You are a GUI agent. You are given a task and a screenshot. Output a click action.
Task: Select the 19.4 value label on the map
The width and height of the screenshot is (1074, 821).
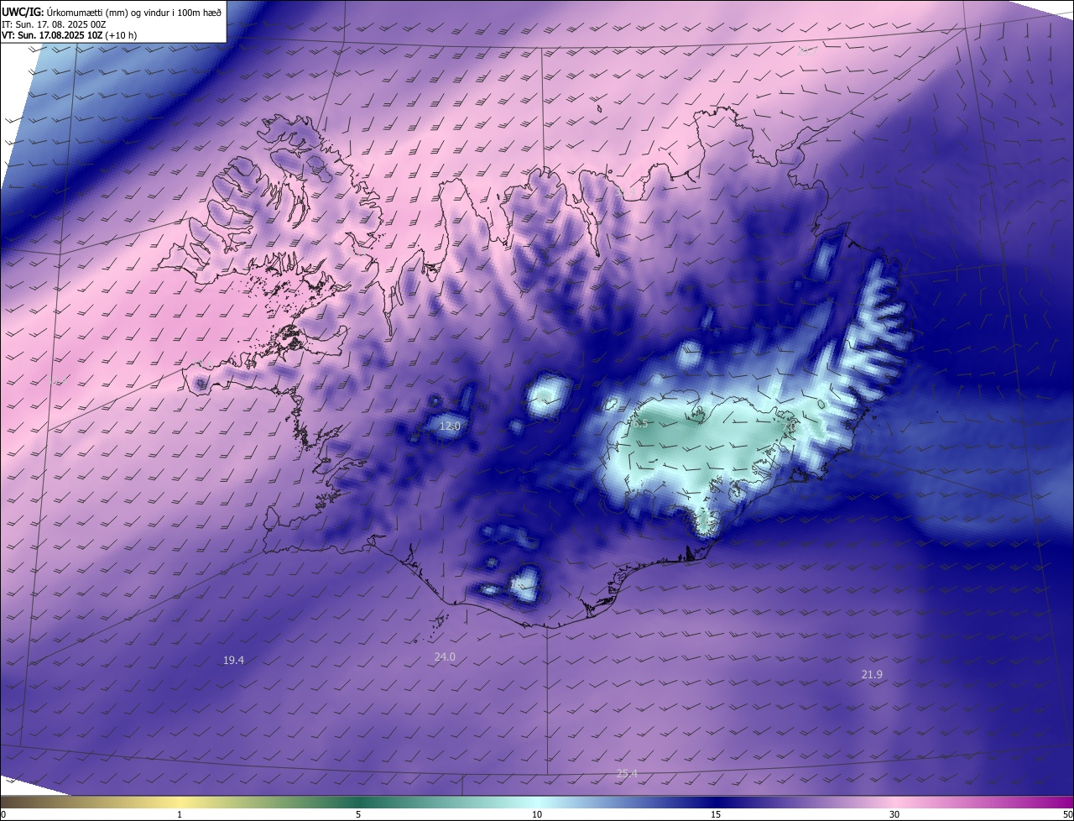click(233, 661)
